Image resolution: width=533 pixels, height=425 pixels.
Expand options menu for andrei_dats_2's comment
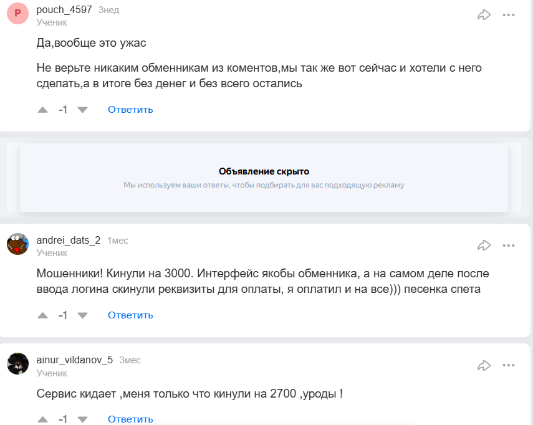510,246
